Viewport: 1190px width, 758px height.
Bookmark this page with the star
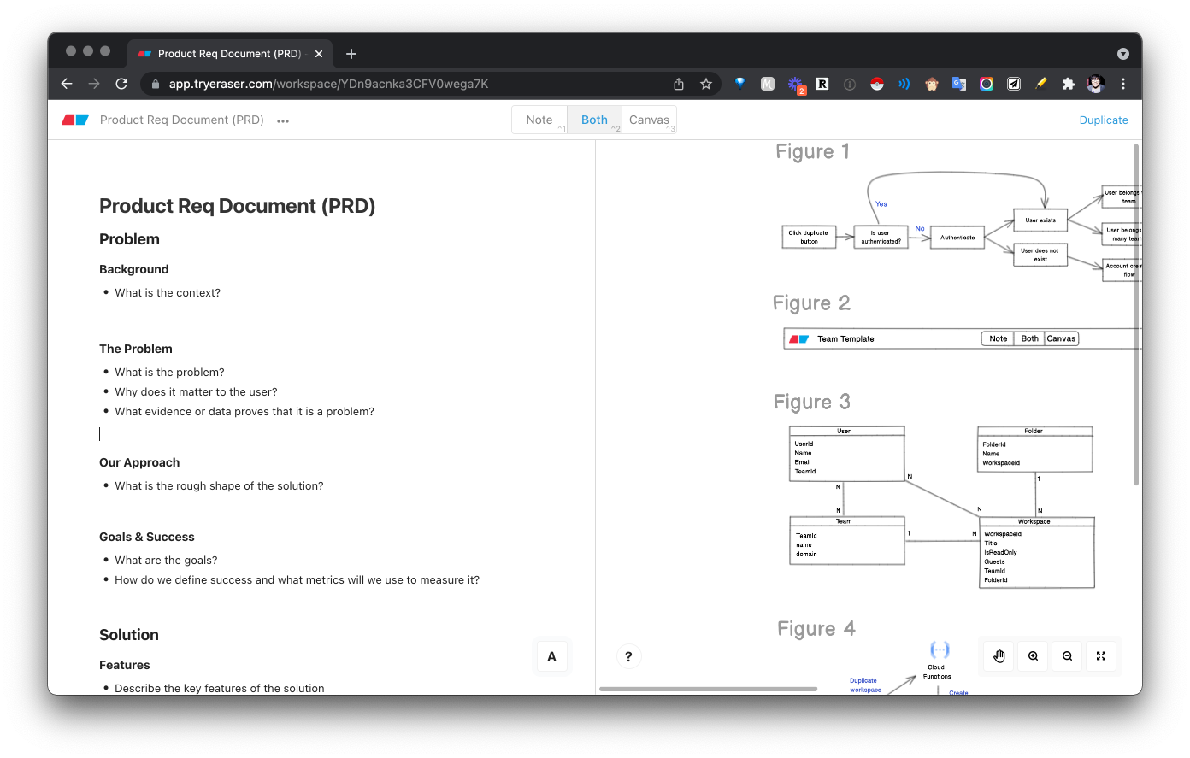click(706, 84)
